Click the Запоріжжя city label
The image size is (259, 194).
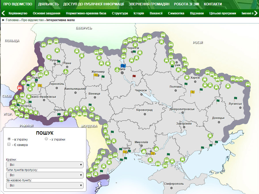click(184, 124)
